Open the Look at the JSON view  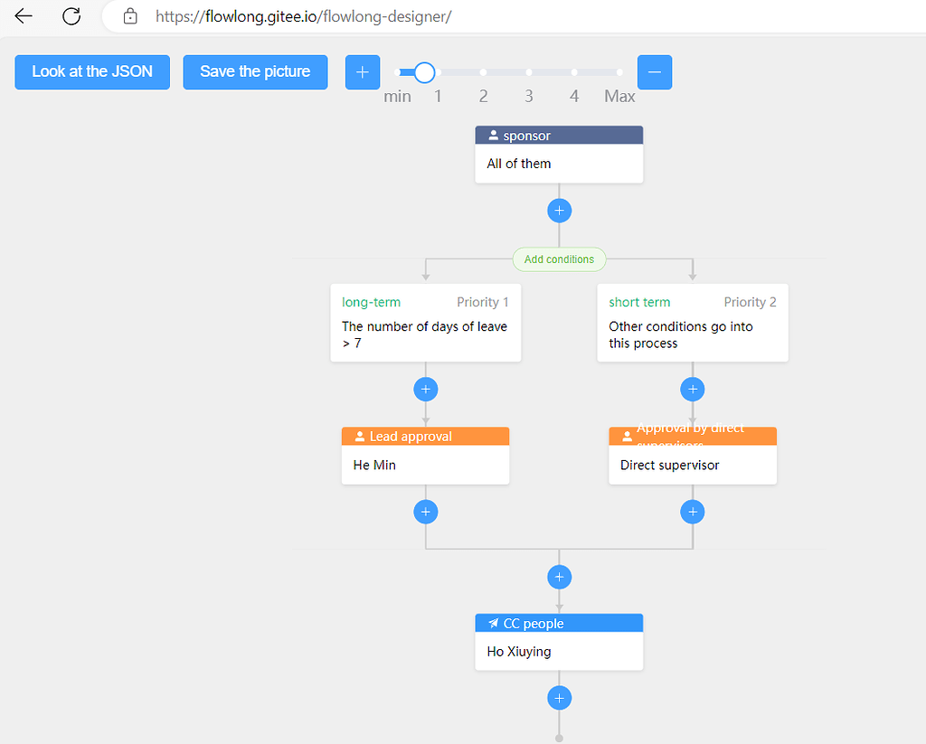click(91, 72)
